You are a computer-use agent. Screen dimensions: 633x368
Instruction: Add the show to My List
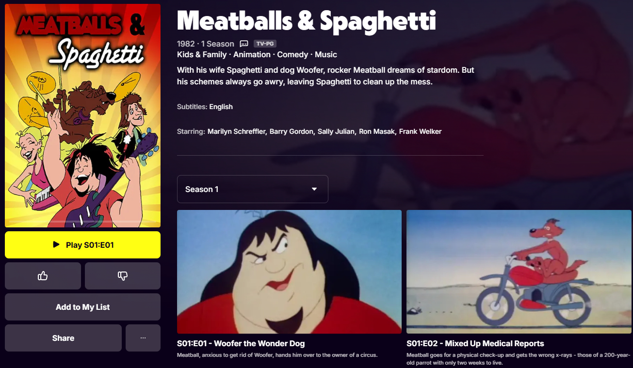coord(82,307)
